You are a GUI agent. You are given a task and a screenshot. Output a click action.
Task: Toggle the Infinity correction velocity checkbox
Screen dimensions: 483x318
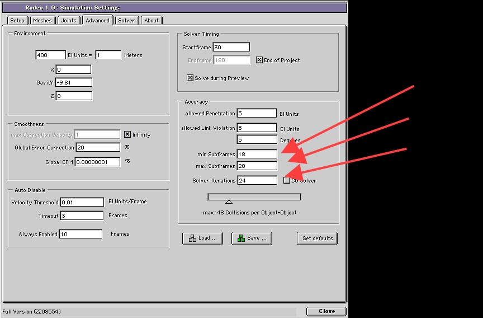click(x=127, y=134)
